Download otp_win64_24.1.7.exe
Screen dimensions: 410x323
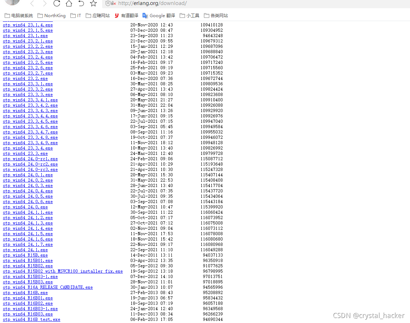pyautogui.click(x=28, y=244)
